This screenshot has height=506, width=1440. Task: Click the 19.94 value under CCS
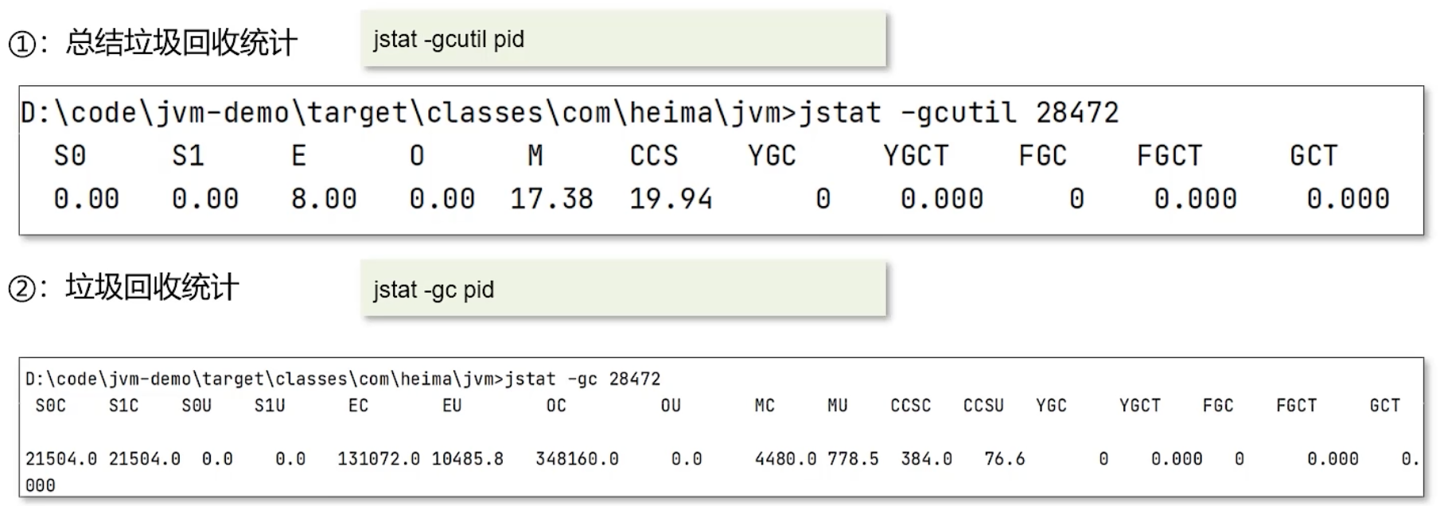[671, 198]
